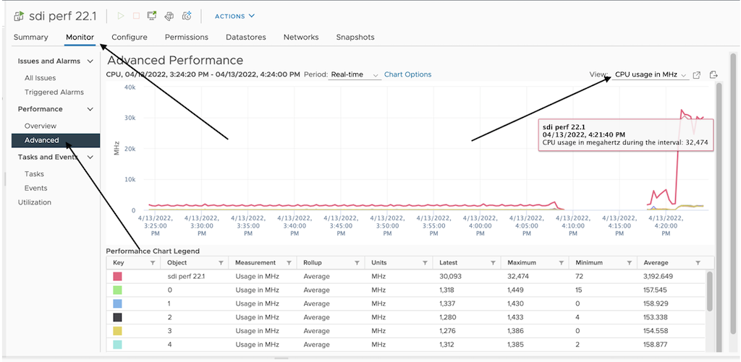Click the Power Off stop icon
This screenshot has height=362, width=741.
coord(136,15)
